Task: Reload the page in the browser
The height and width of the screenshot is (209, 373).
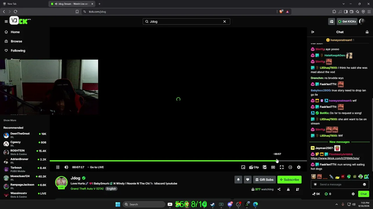Action: [15, 12]
